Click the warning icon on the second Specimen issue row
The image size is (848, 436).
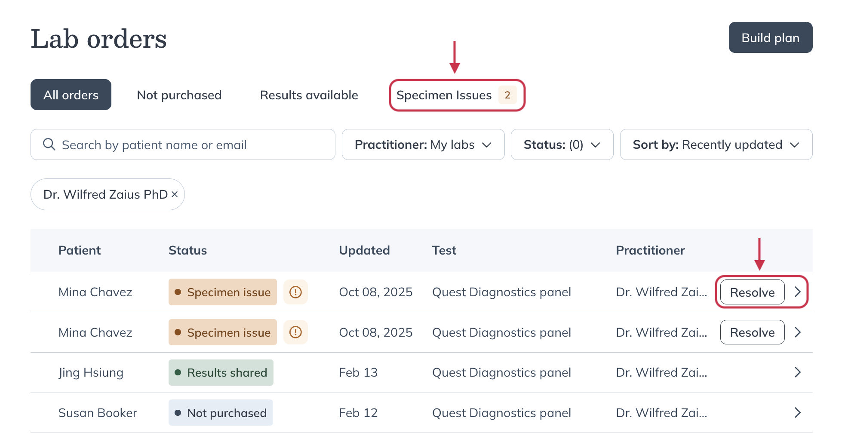tap(295, 332)
